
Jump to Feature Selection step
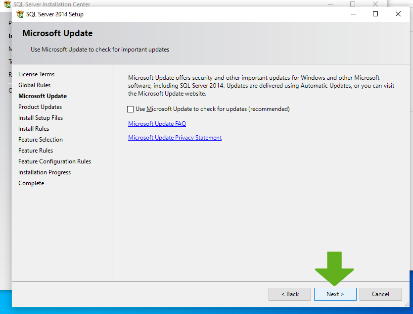tap(41, 140)
